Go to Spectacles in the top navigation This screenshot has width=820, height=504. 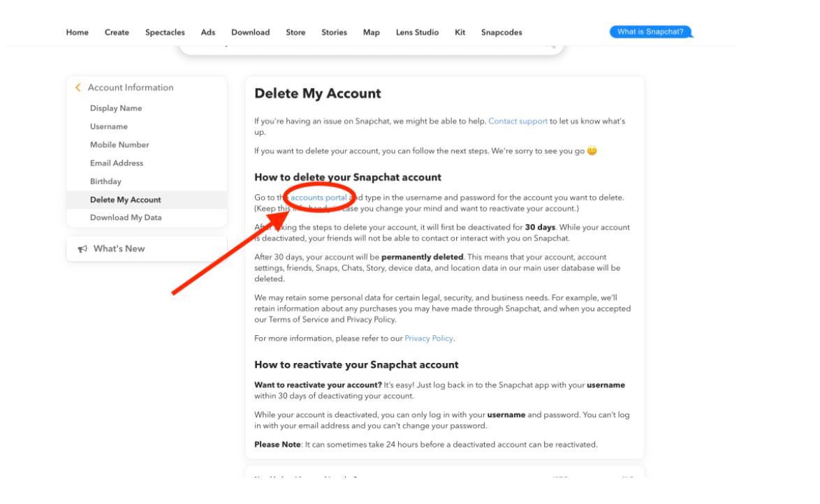click(165, 32)
